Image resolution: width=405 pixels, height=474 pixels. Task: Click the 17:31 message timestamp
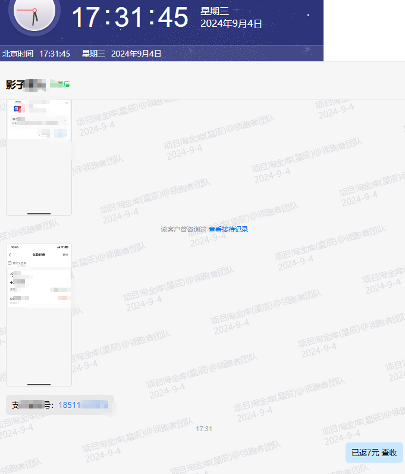coord(204,429)
